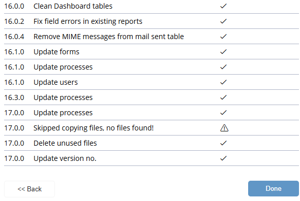Select Remove MIME messages from mail sent table
Screen dimensions: 300x201
(109, 37)
